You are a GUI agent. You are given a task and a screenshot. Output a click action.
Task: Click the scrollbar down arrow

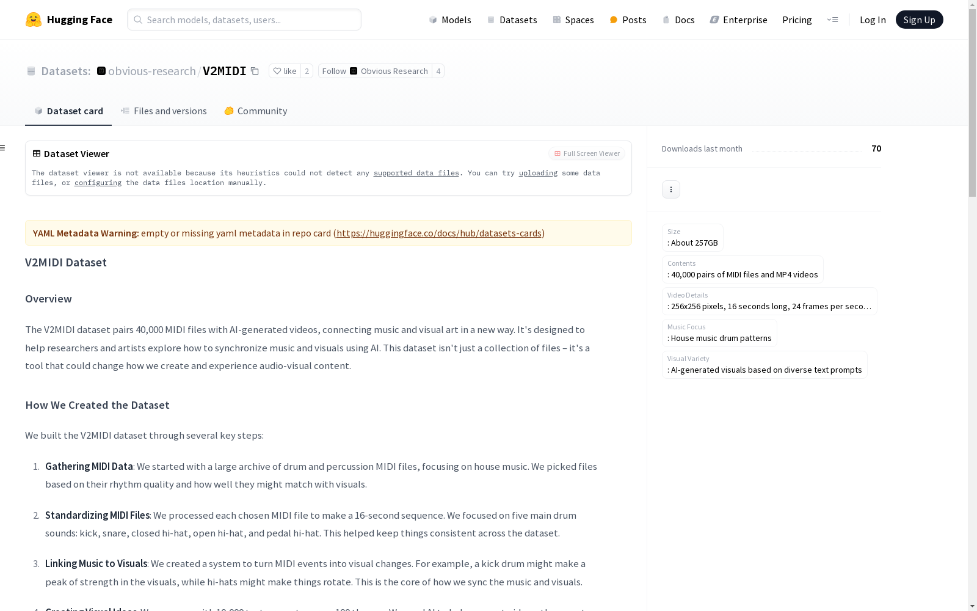pos(972,606)
